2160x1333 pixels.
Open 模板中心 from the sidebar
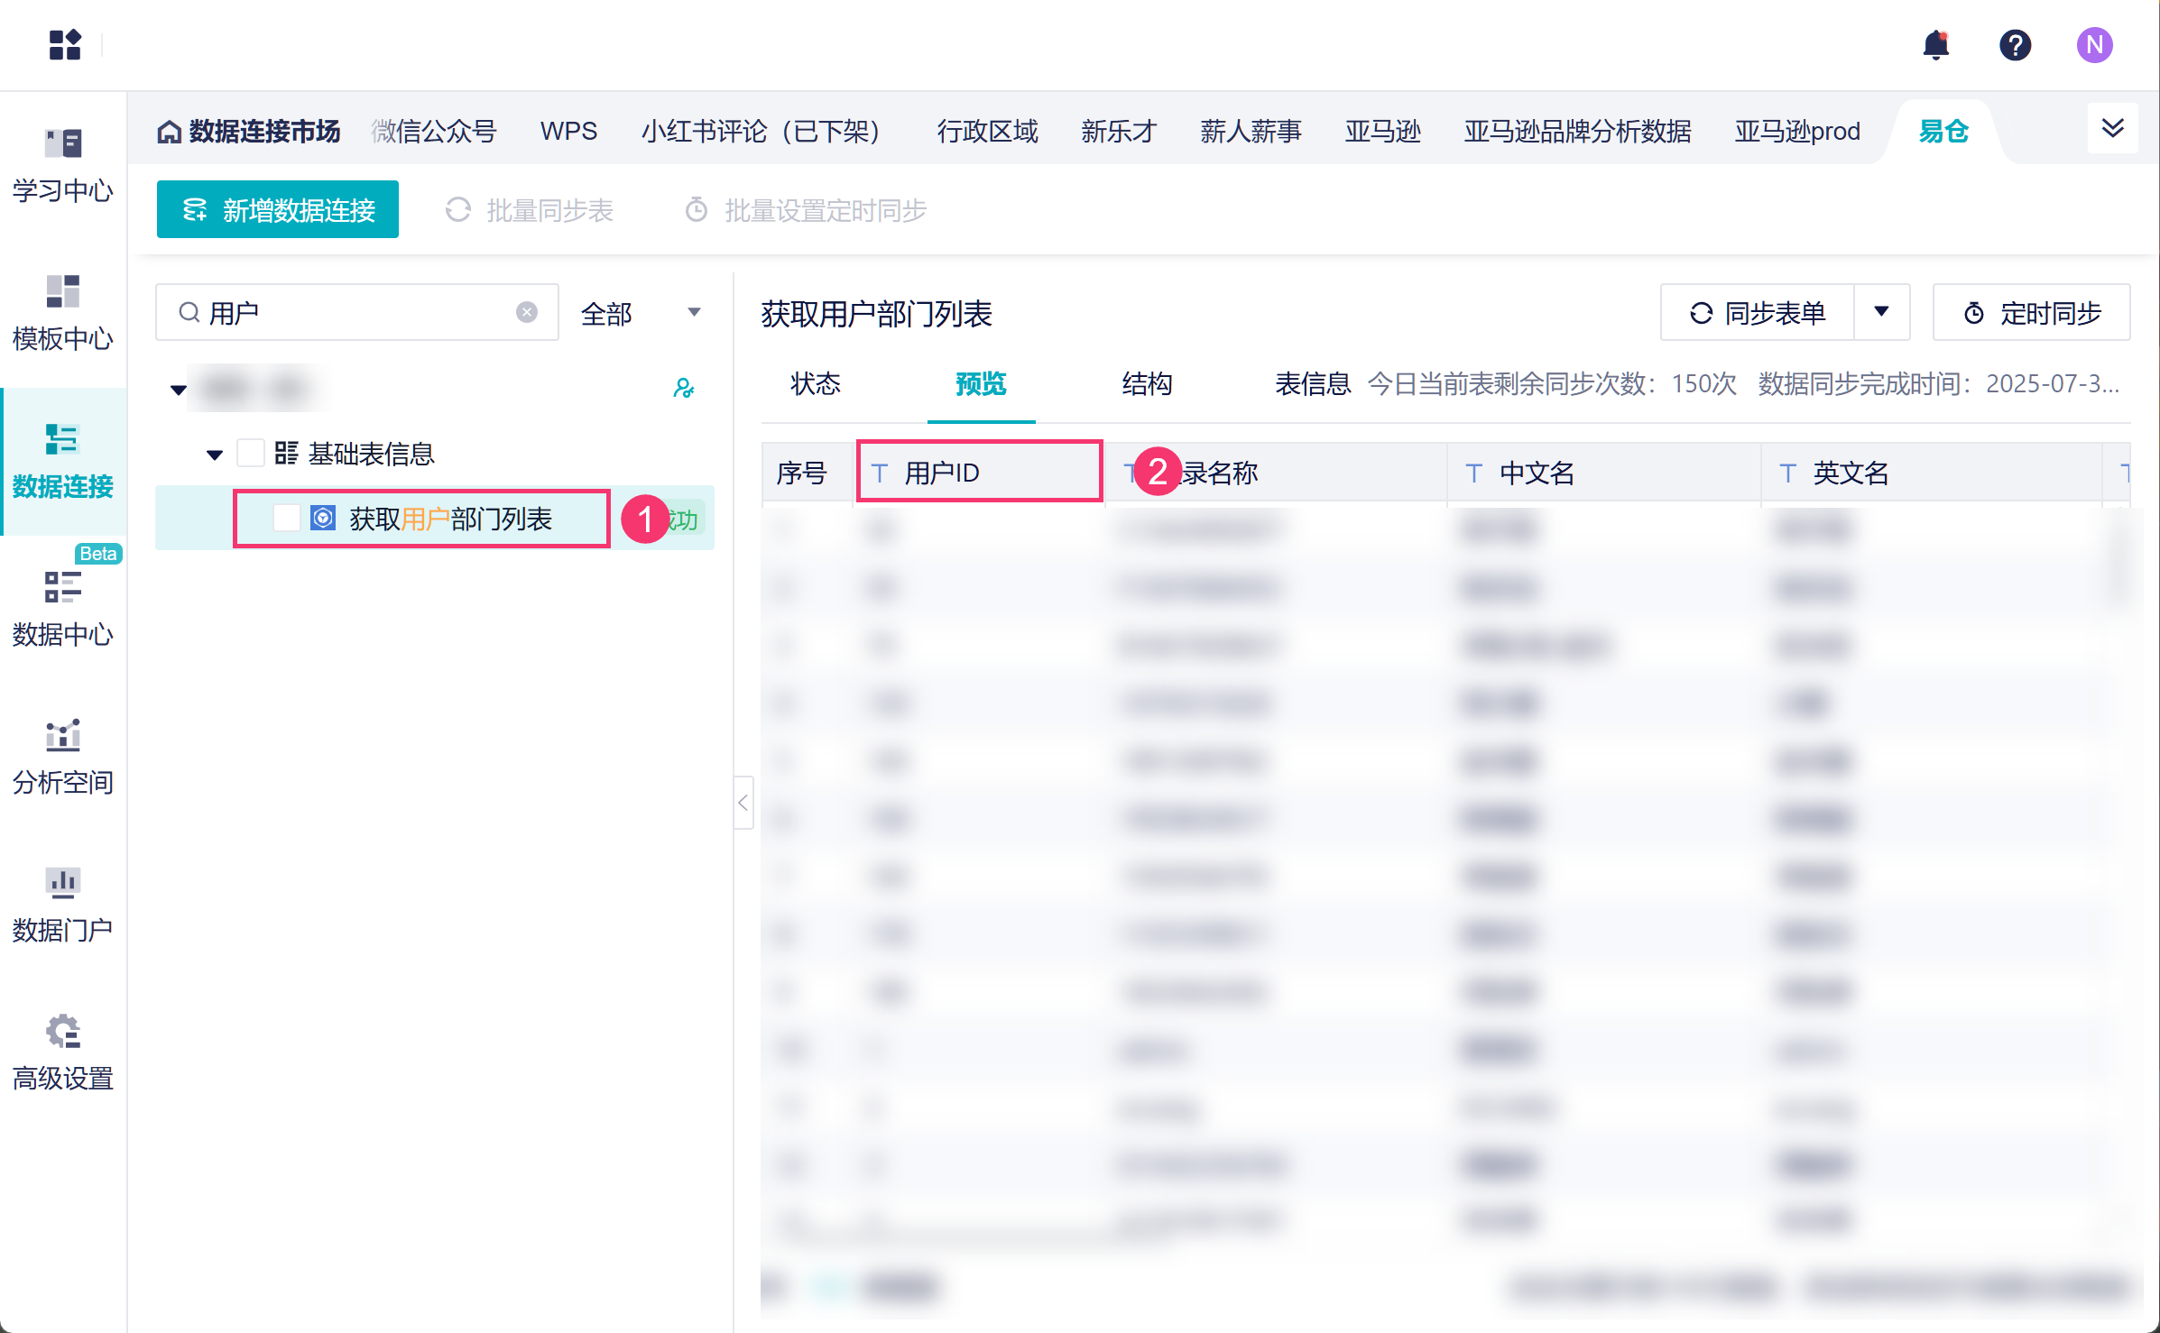(x=63, y=313)
